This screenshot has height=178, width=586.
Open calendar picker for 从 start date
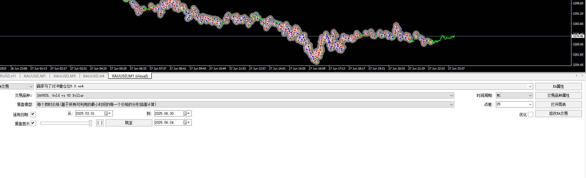click(x=108, y=113)
